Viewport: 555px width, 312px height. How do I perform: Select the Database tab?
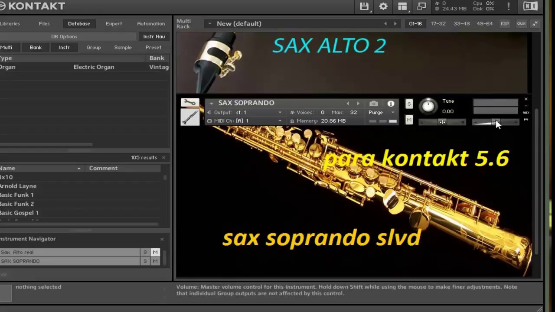coord(79,23)
